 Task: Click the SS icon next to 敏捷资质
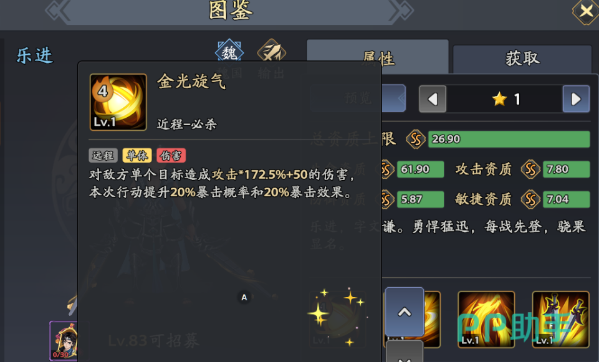point(530,199)
